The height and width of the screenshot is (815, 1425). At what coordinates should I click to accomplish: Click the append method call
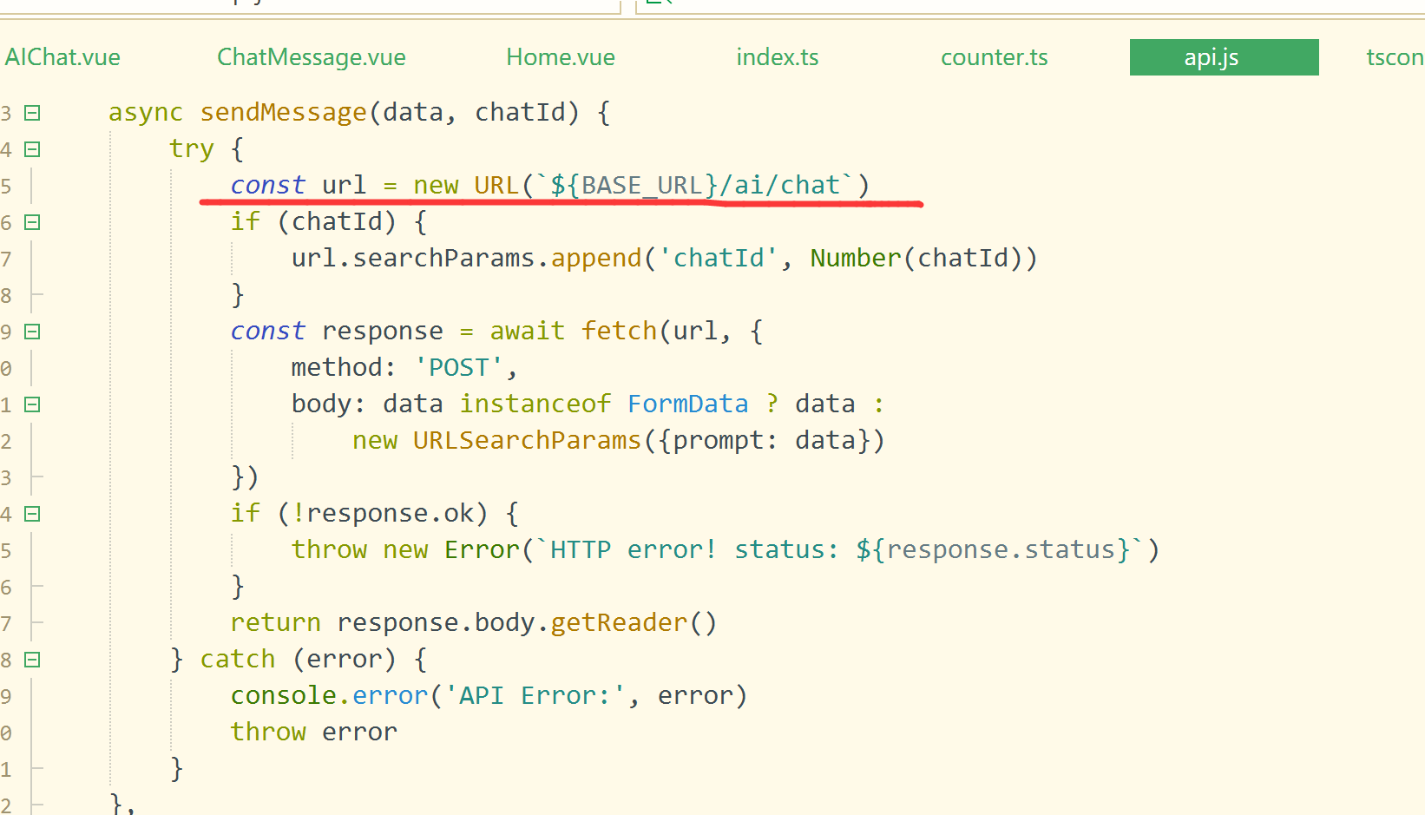[596, 259]
